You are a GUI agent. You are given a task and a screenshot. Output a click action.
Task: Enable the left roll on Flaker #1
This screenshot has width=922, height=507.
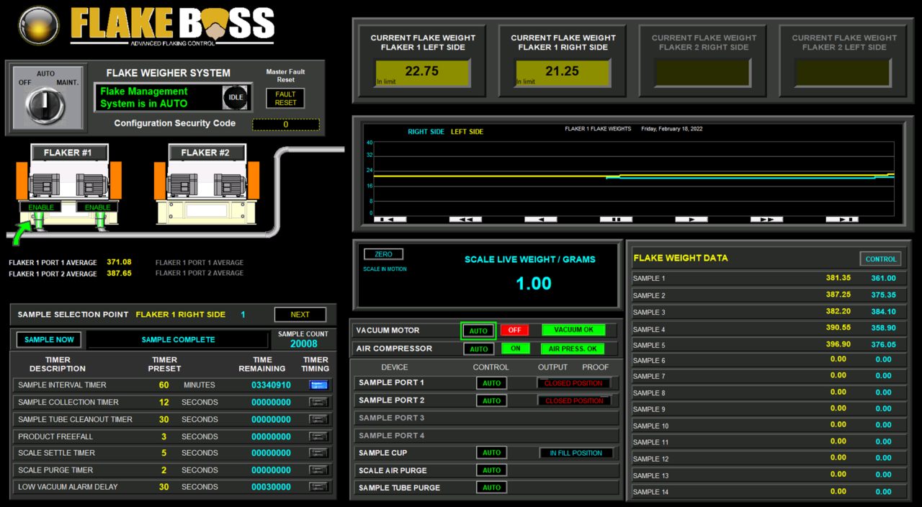pyautogui.click(x=41, y=207)
